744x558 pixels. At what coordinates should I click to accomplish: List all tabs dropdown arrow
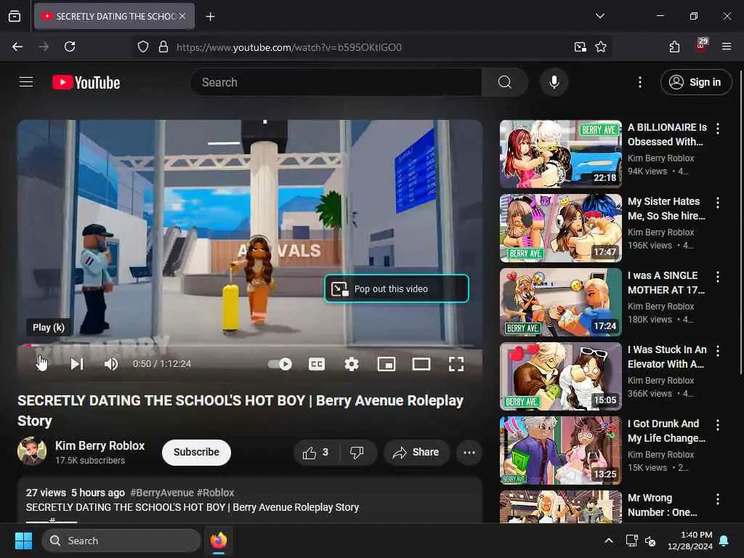[599, 16]
